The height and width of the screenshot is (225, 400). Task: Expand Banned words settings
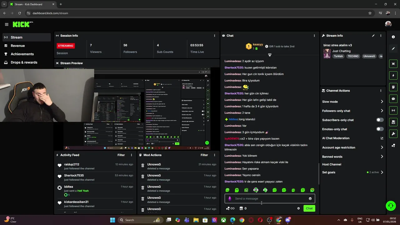382,157
